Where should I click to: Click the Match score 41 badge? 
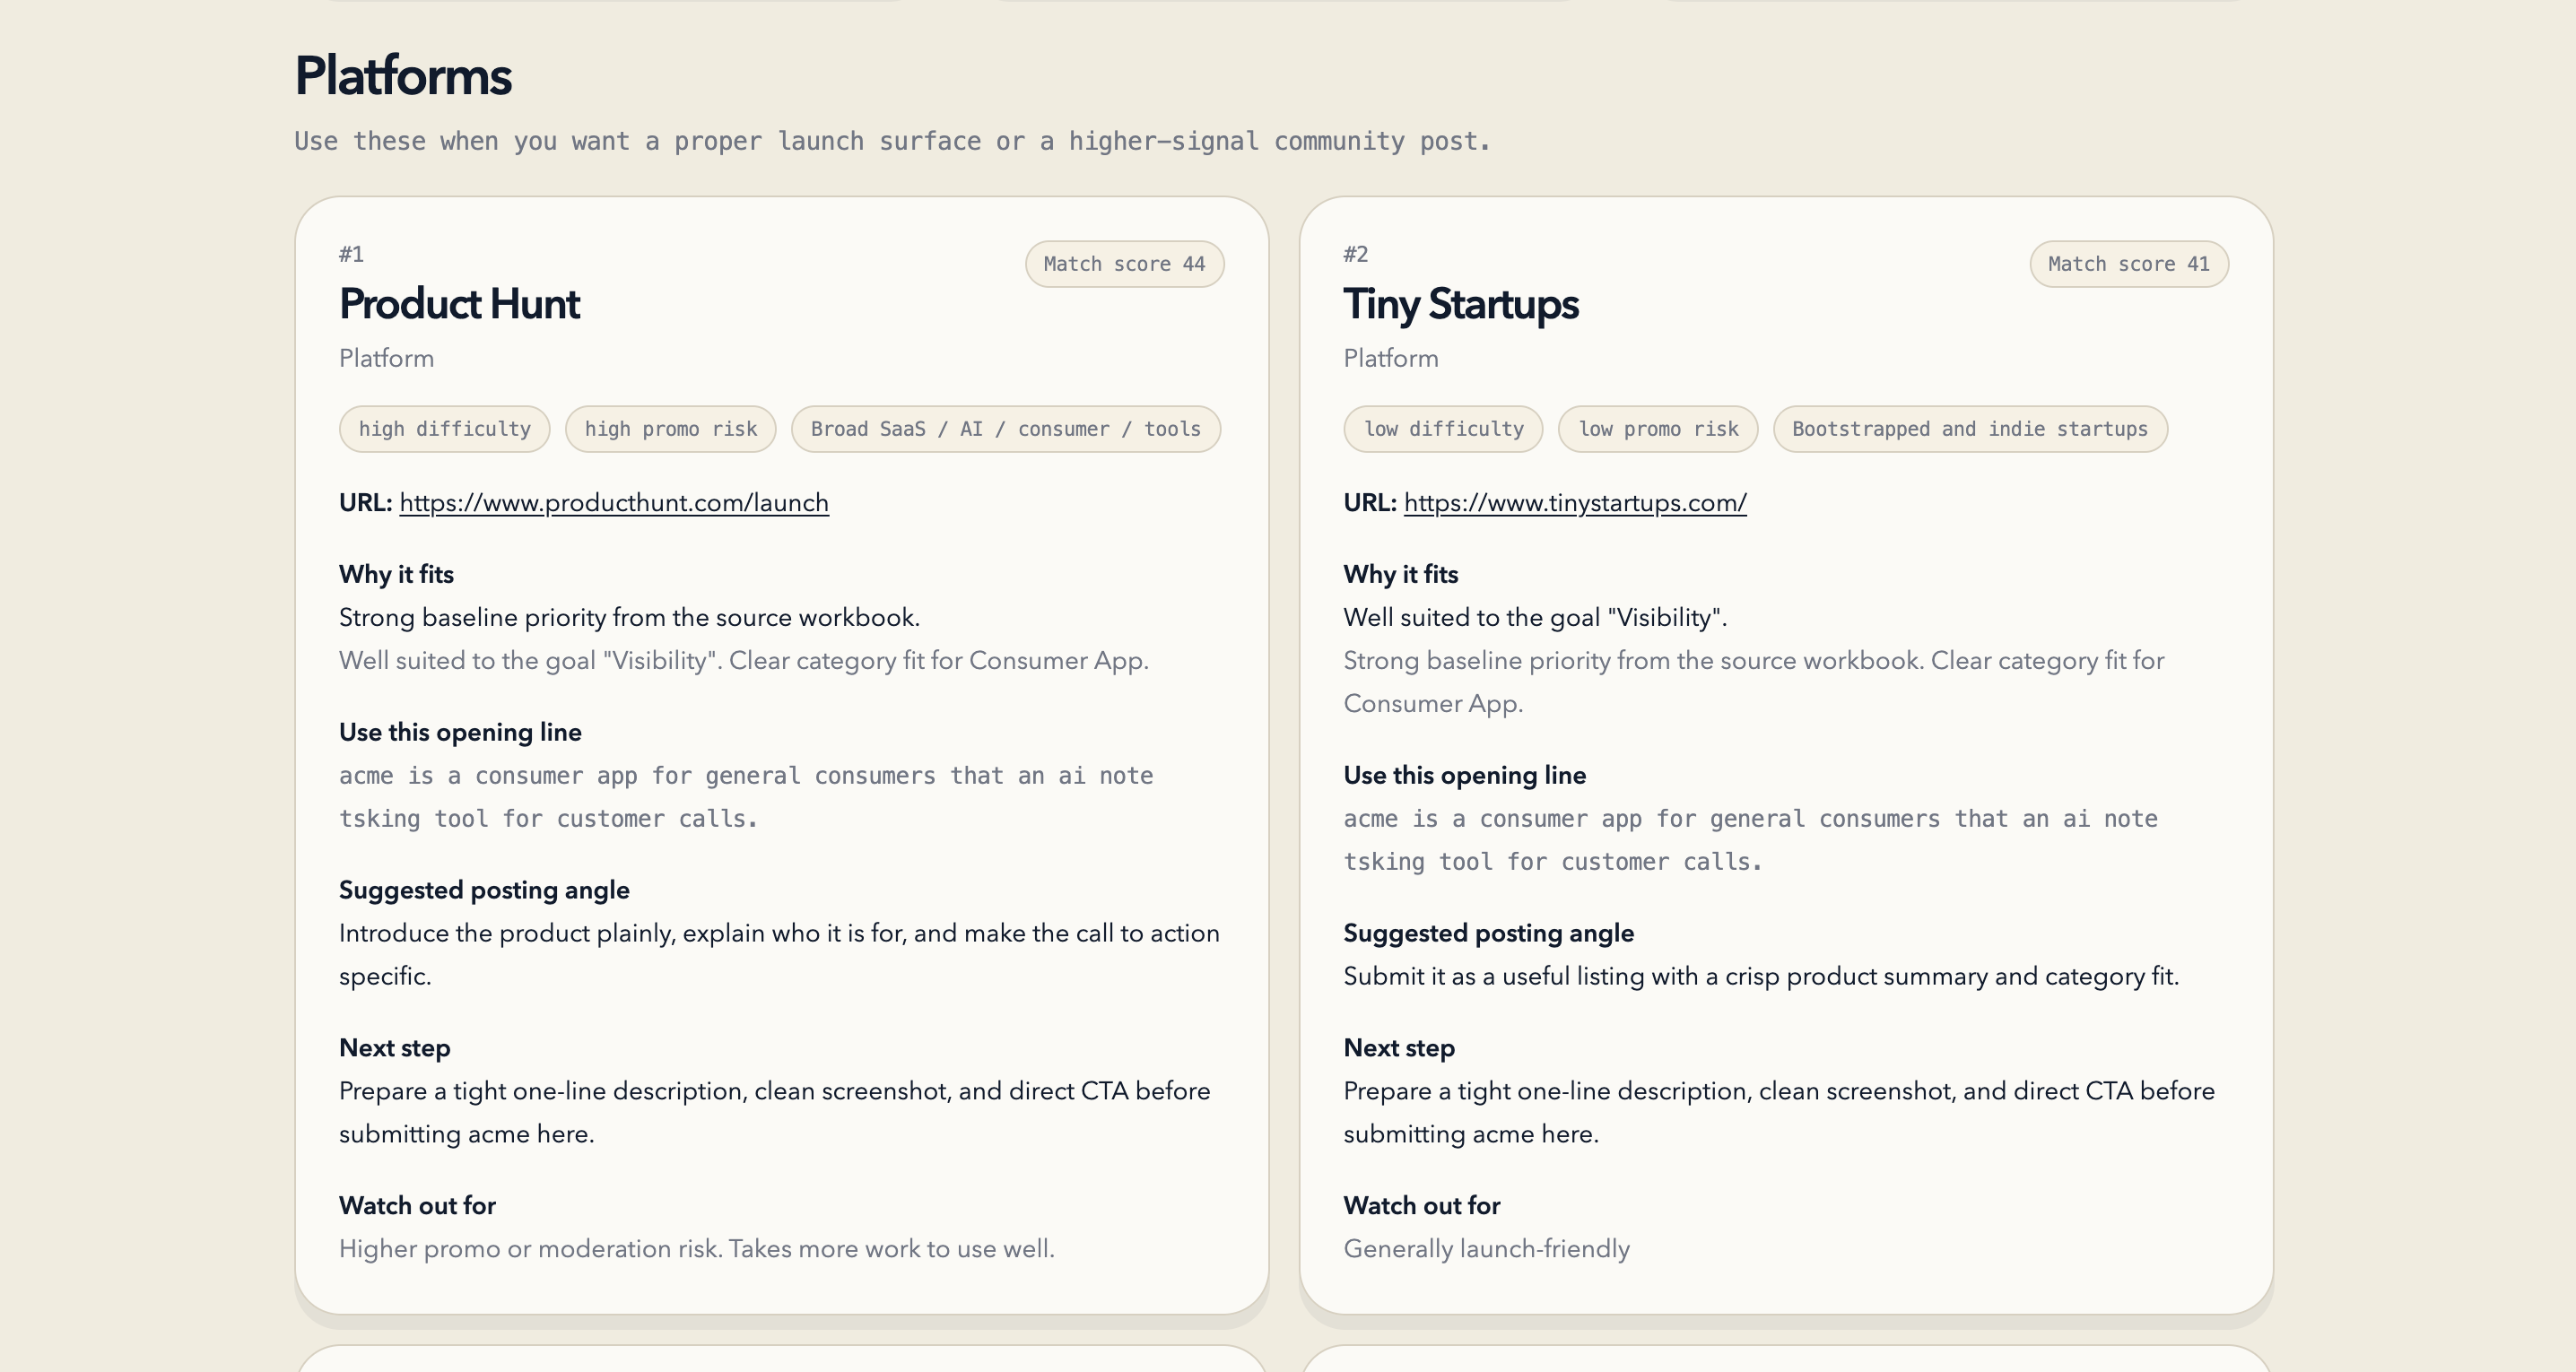click(x=2129, y=264)
